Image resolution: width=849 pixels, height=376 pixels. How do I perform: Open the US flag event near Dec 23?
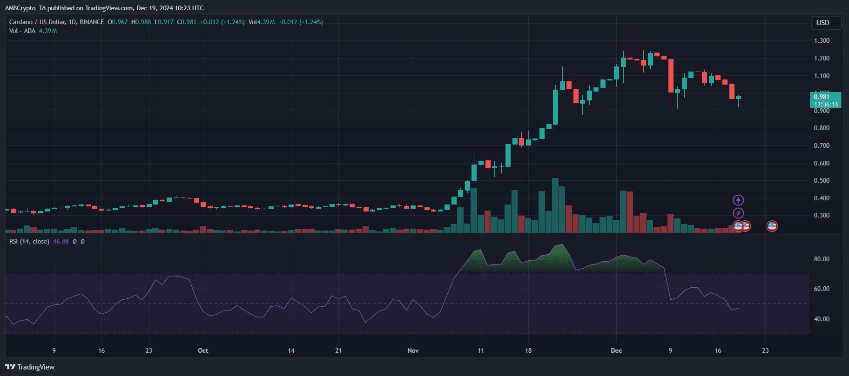pyautogui.click(x=772, y=226)
